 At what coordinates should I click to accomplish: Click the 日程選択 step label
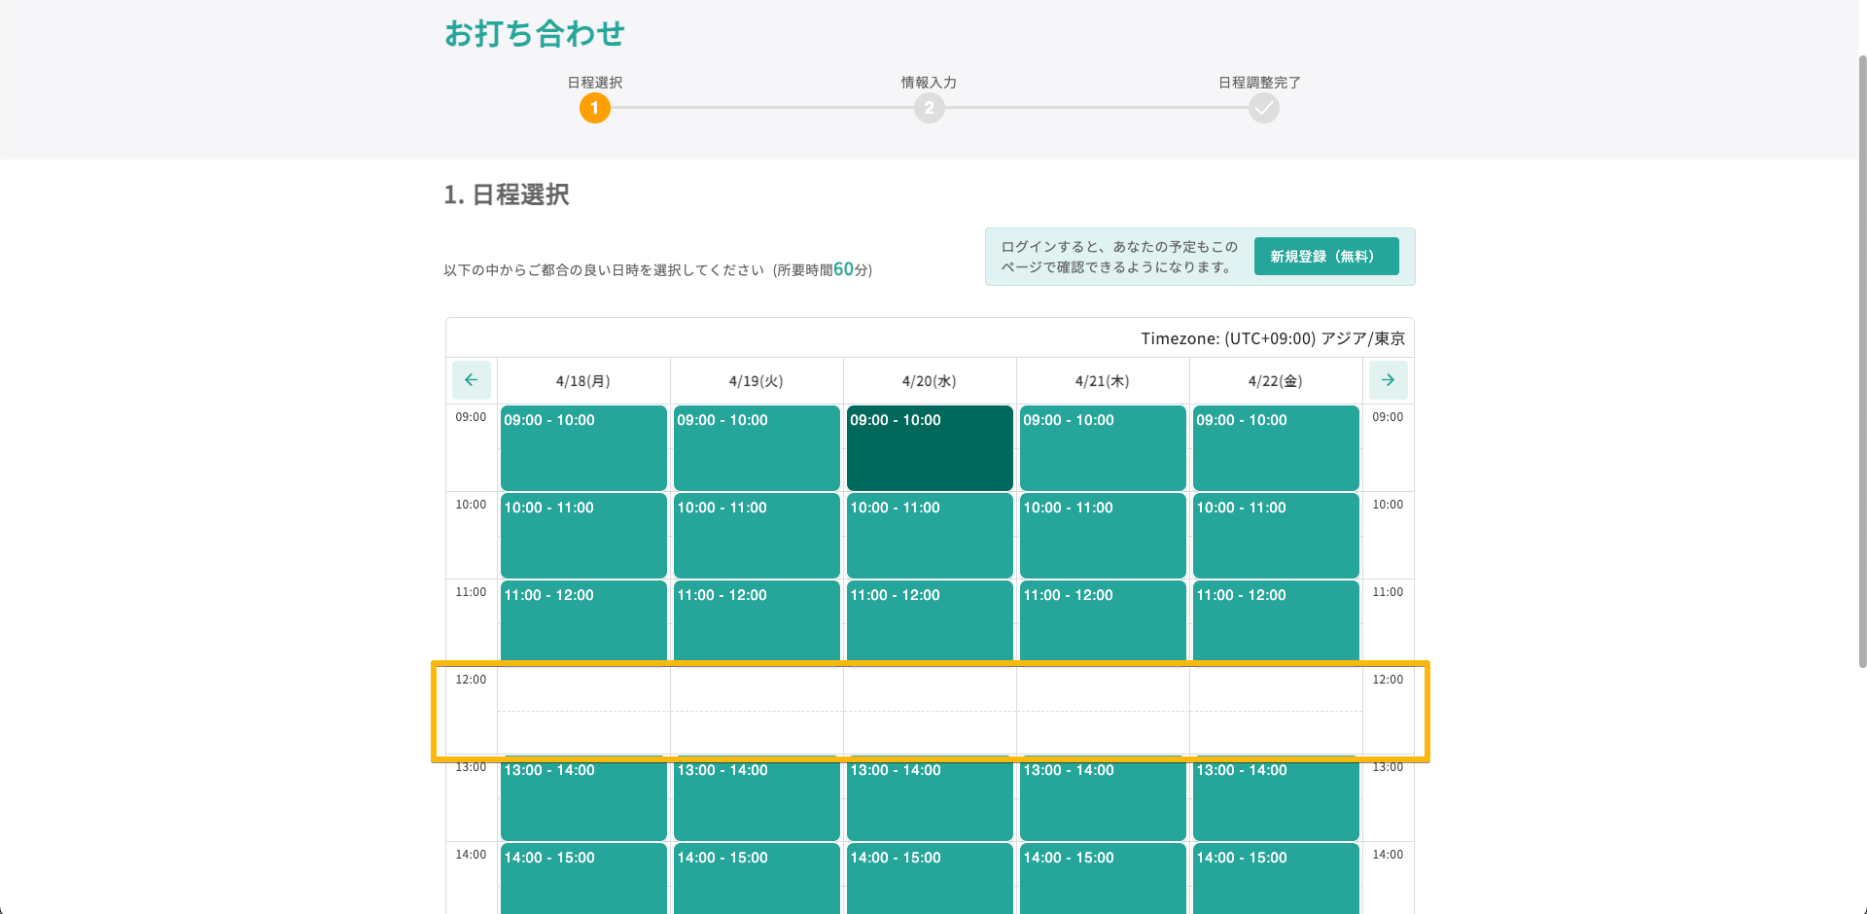(x=595, y=83)
